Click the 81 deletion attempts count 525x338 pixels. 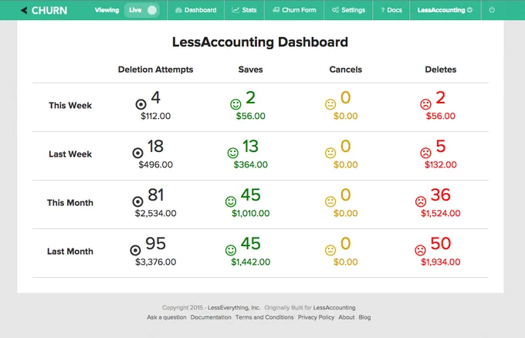click(x=156, y=194)
